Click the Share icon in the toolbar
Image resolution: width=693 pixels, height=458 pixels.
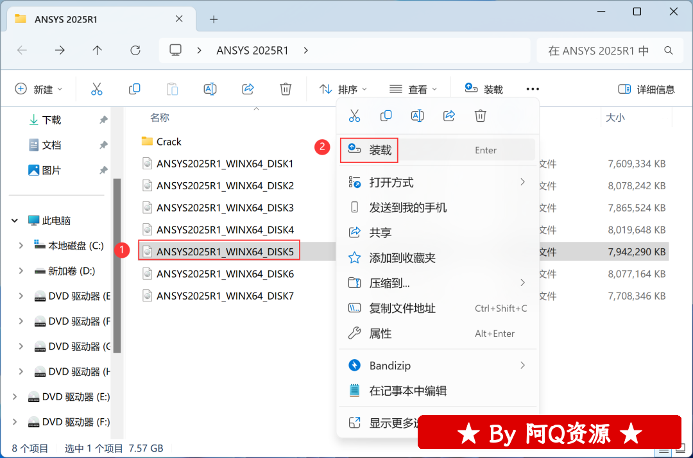[x=248, y=89]
